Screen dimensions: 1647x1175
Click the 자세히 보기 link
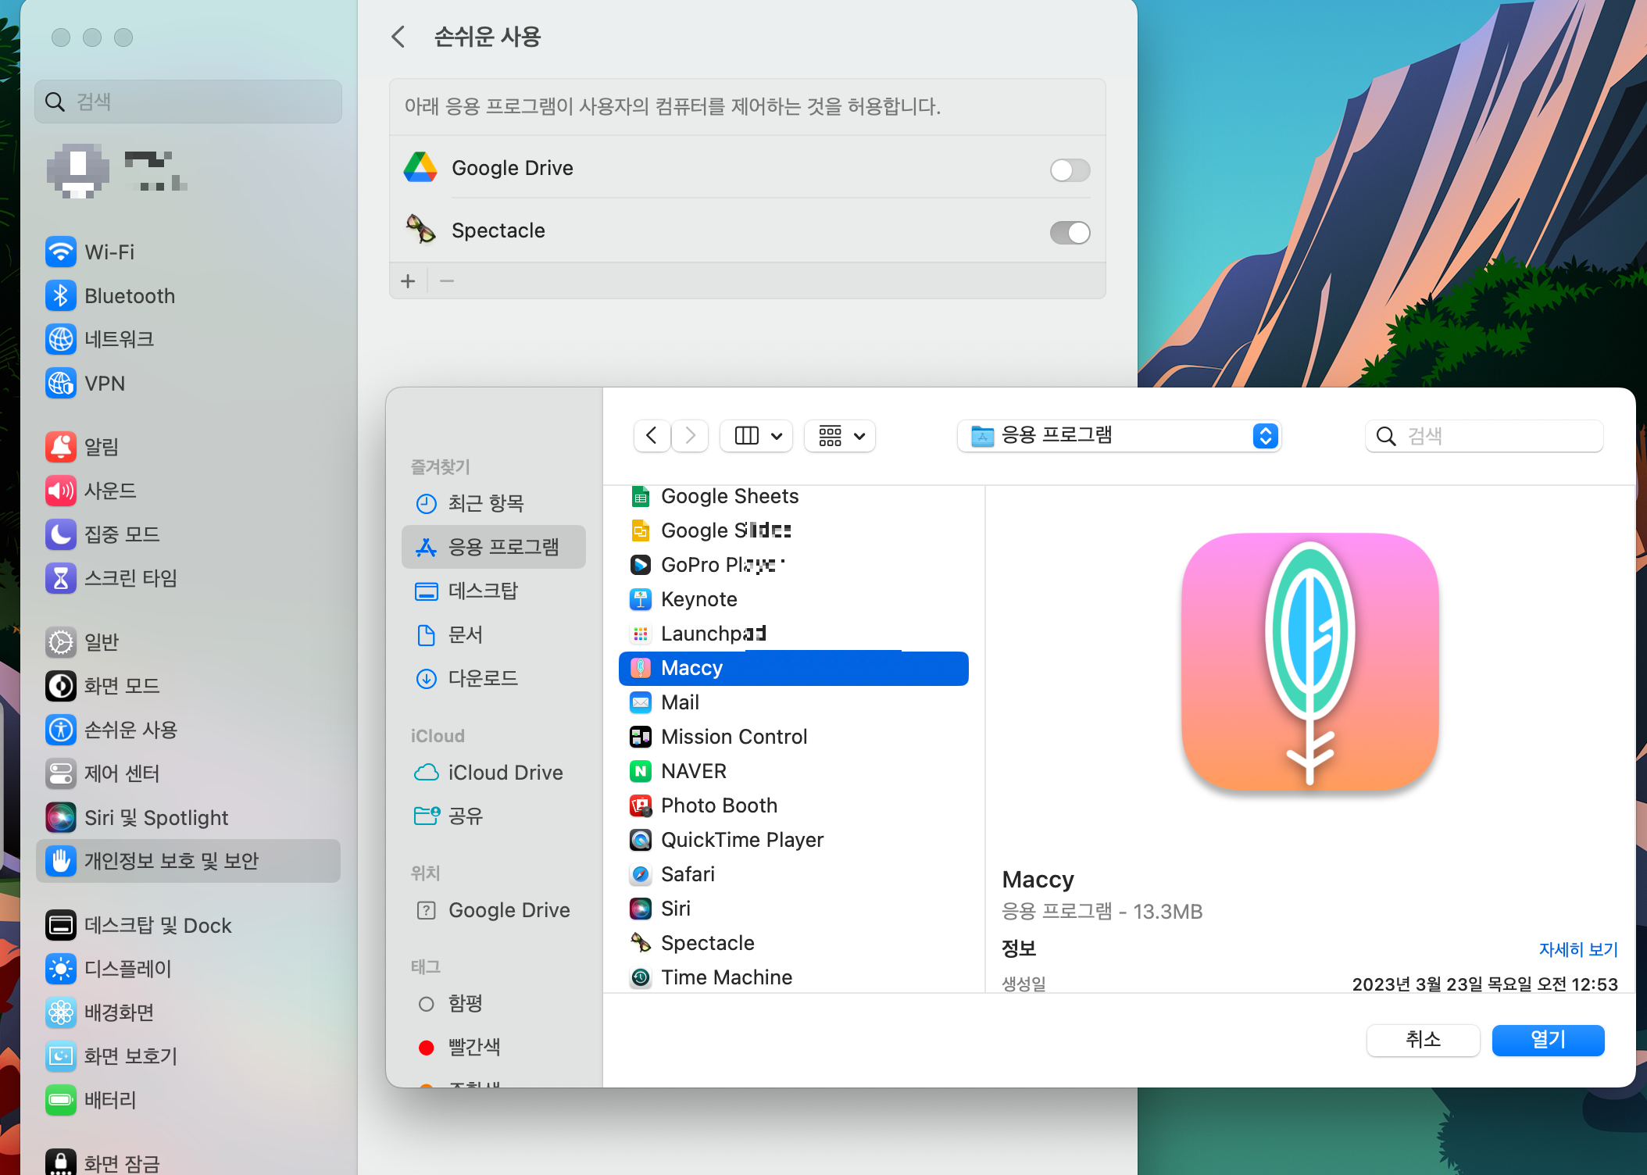[1577, 949]
